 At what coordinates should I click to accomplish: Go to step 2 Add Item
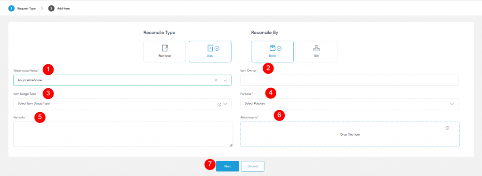59,8
